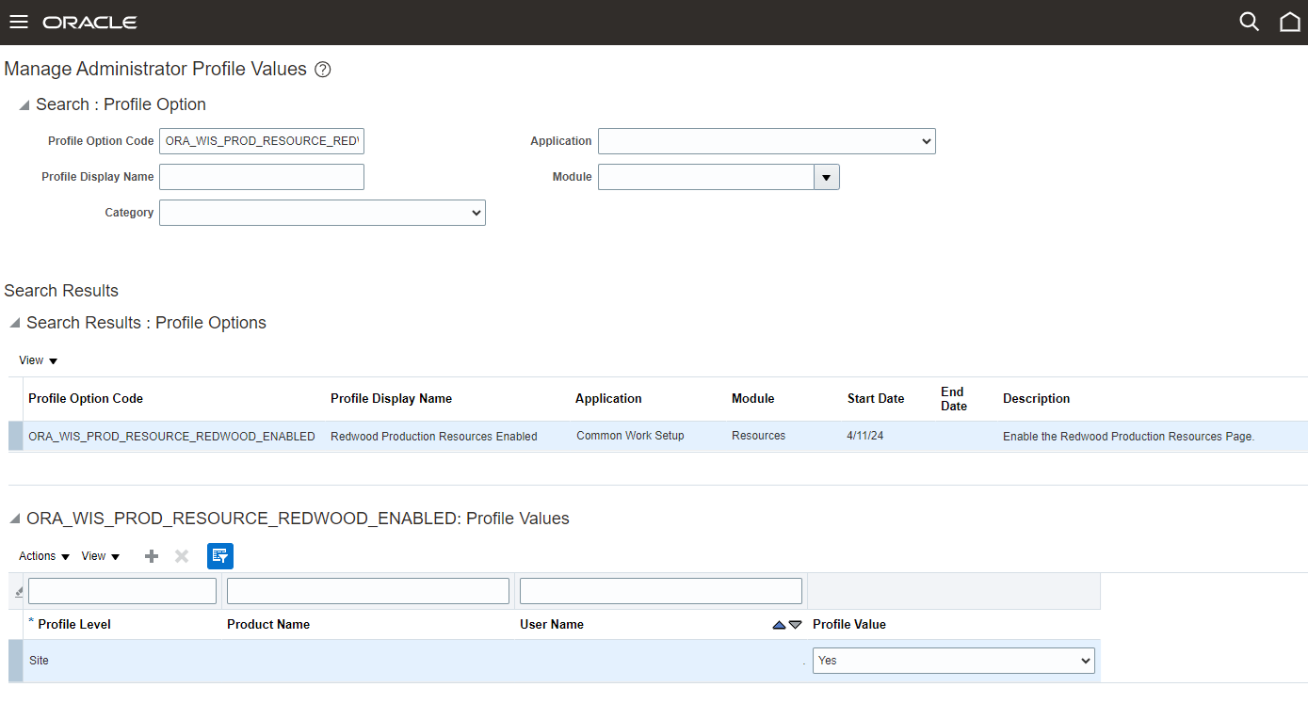Click the End Date column header

[954, 399]
